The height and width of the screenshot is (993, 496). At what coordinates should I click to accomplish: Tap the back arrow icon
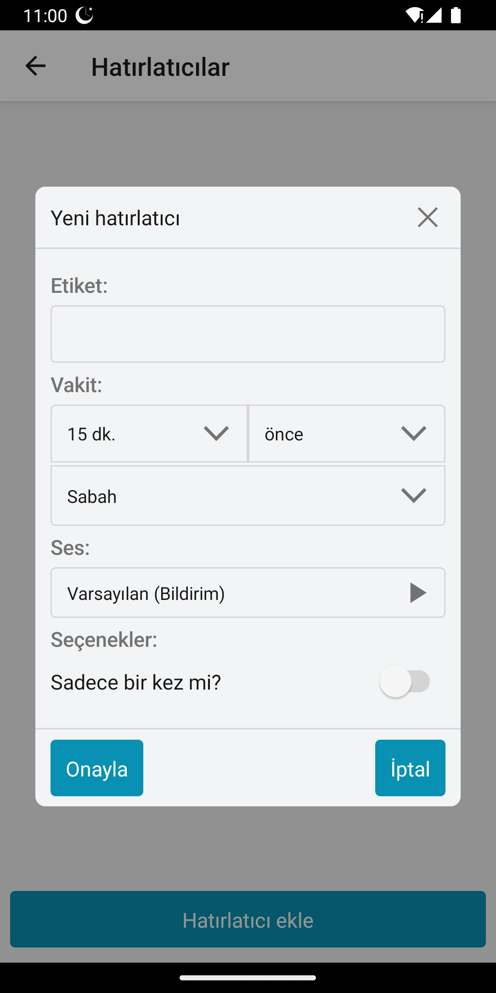point(35,66)
